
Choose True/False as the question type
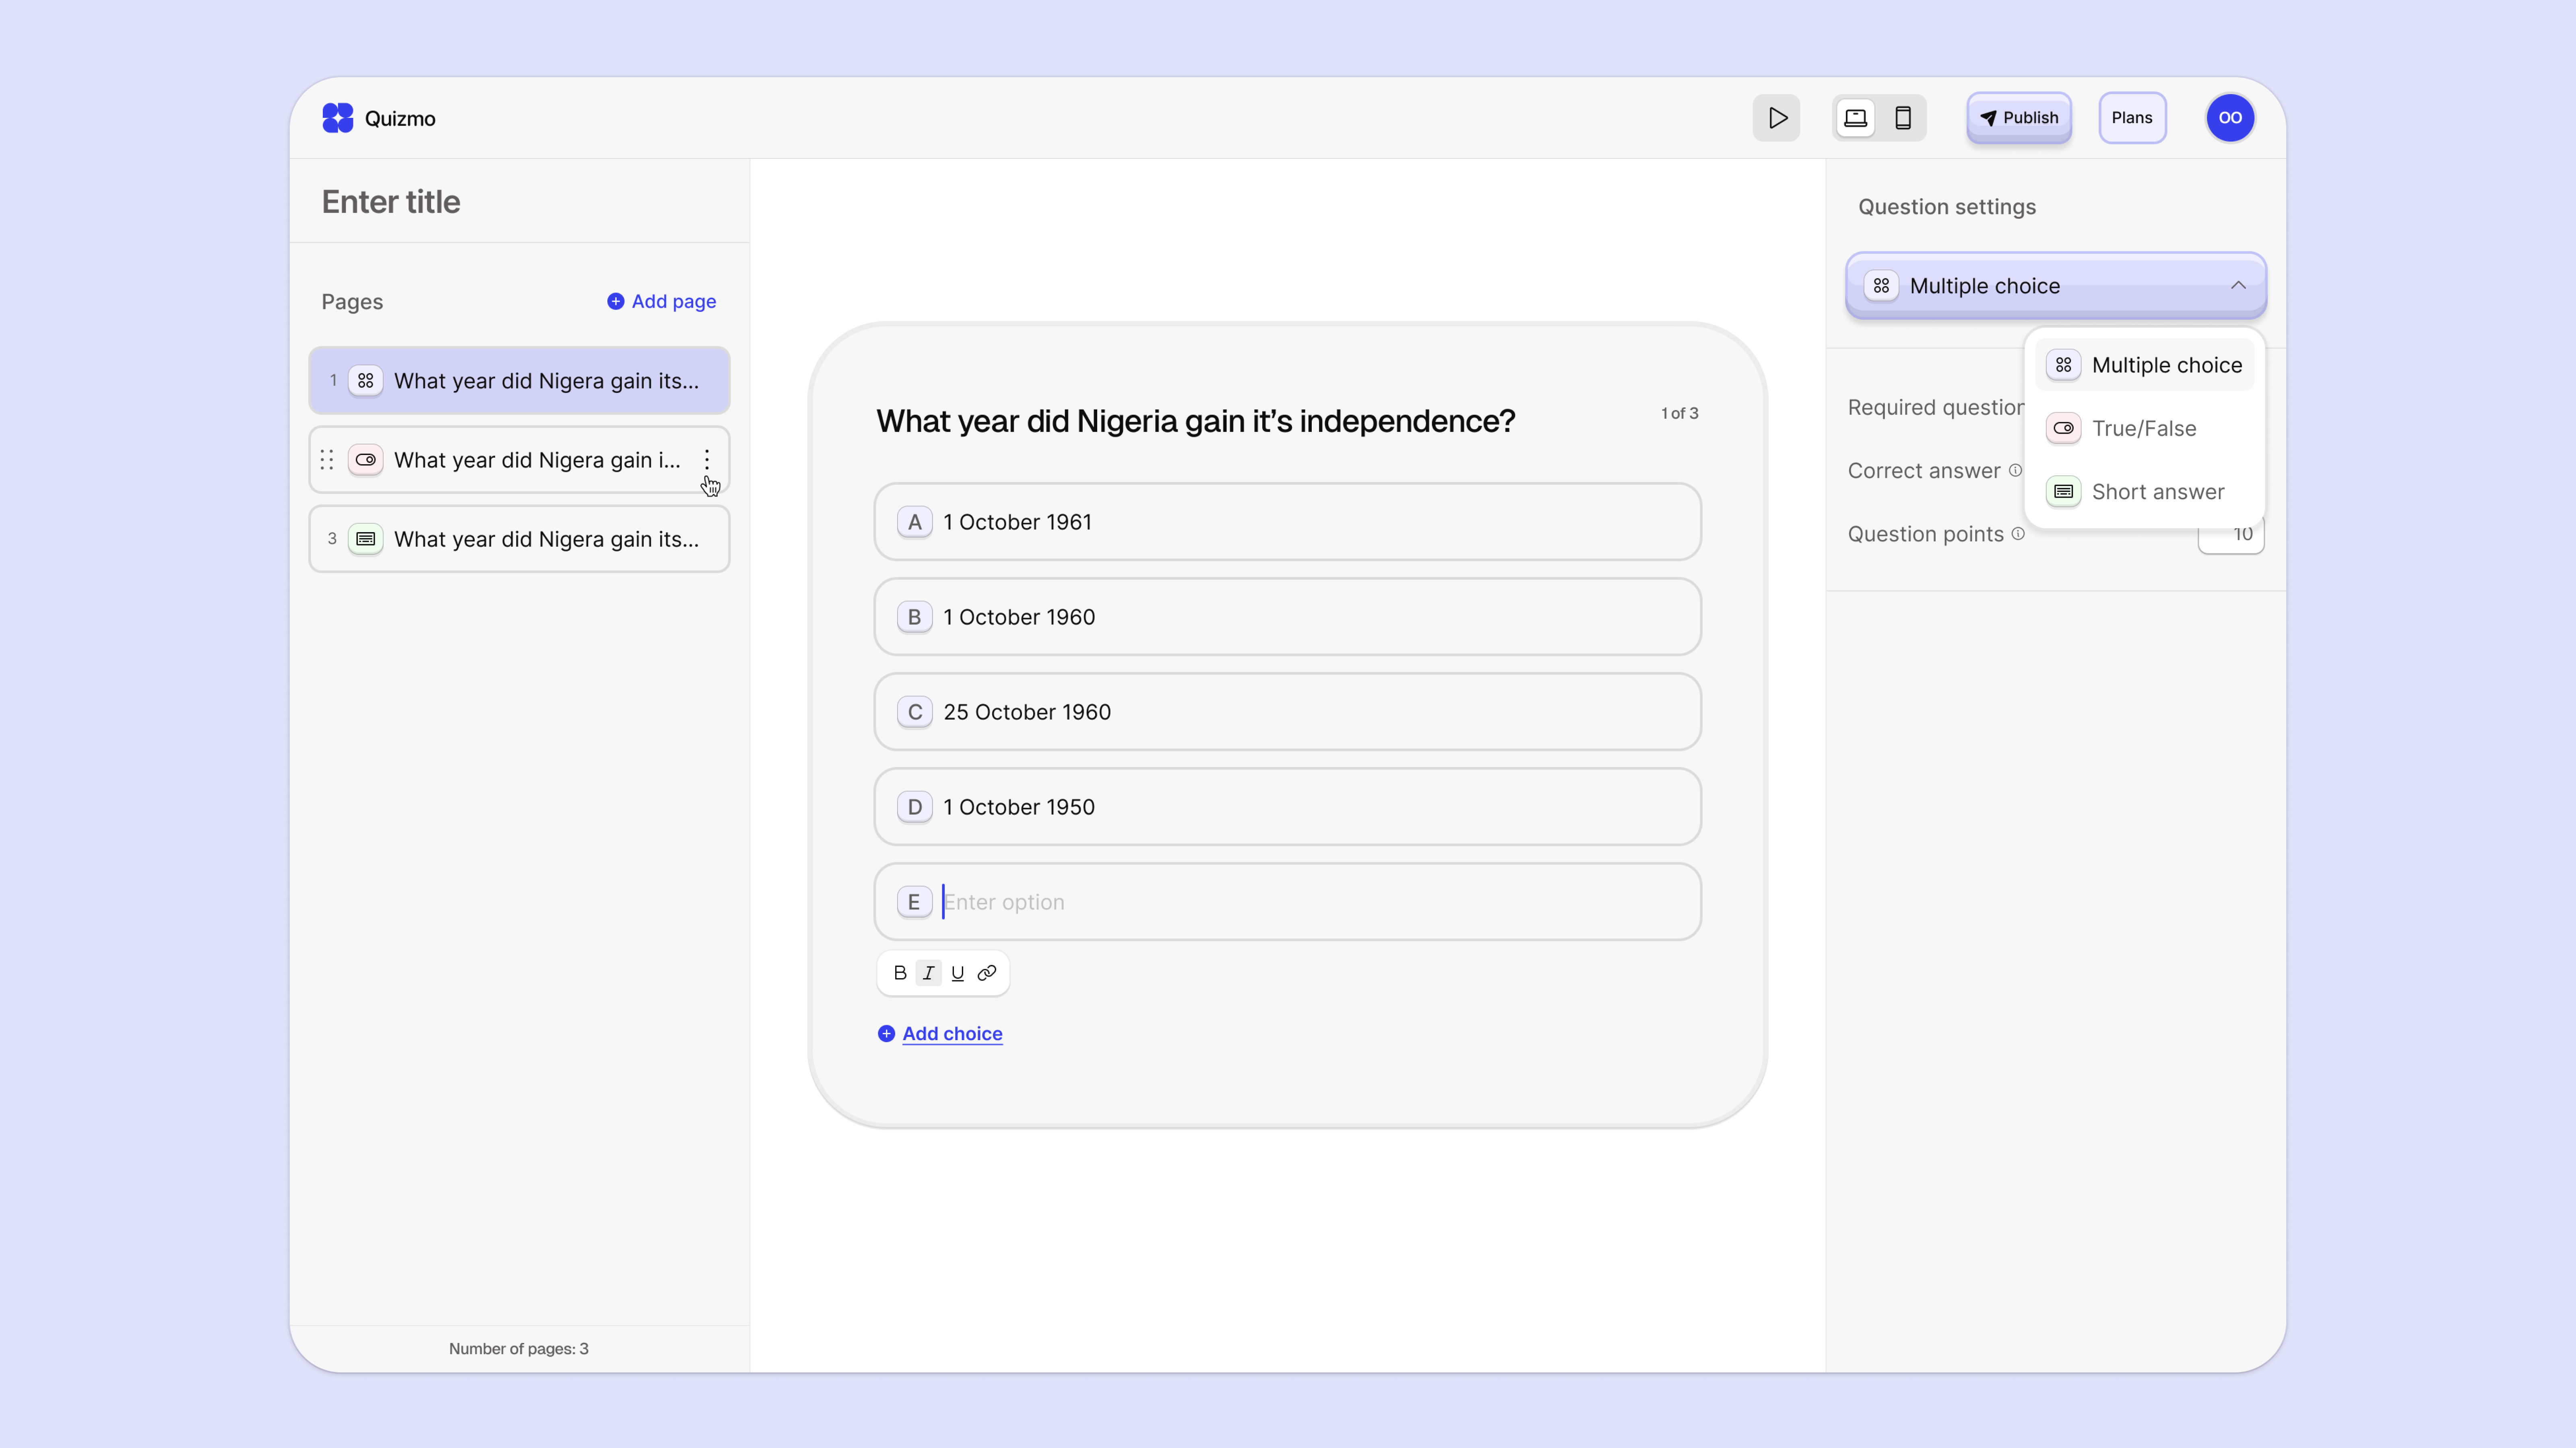coord(2144,428)
